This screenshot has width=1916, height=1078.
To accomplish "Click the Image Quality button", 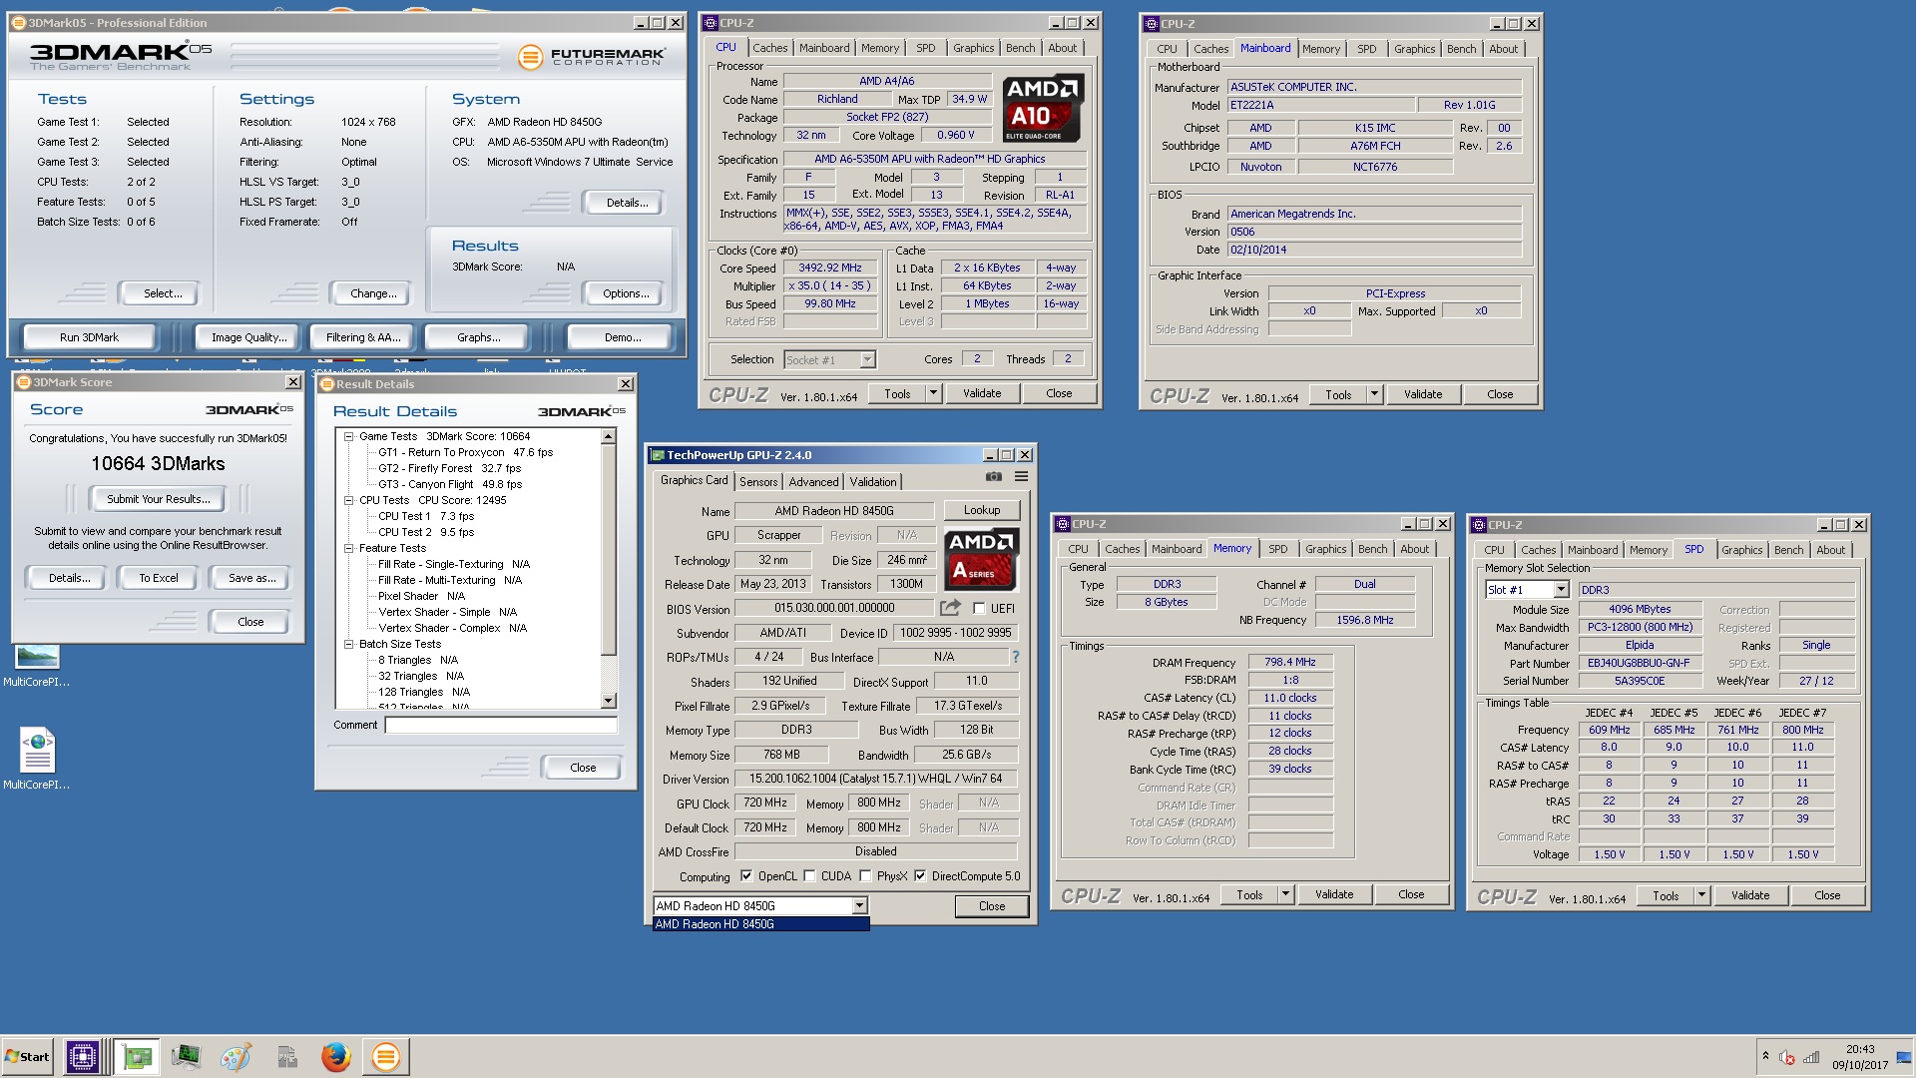I will 248,337.
